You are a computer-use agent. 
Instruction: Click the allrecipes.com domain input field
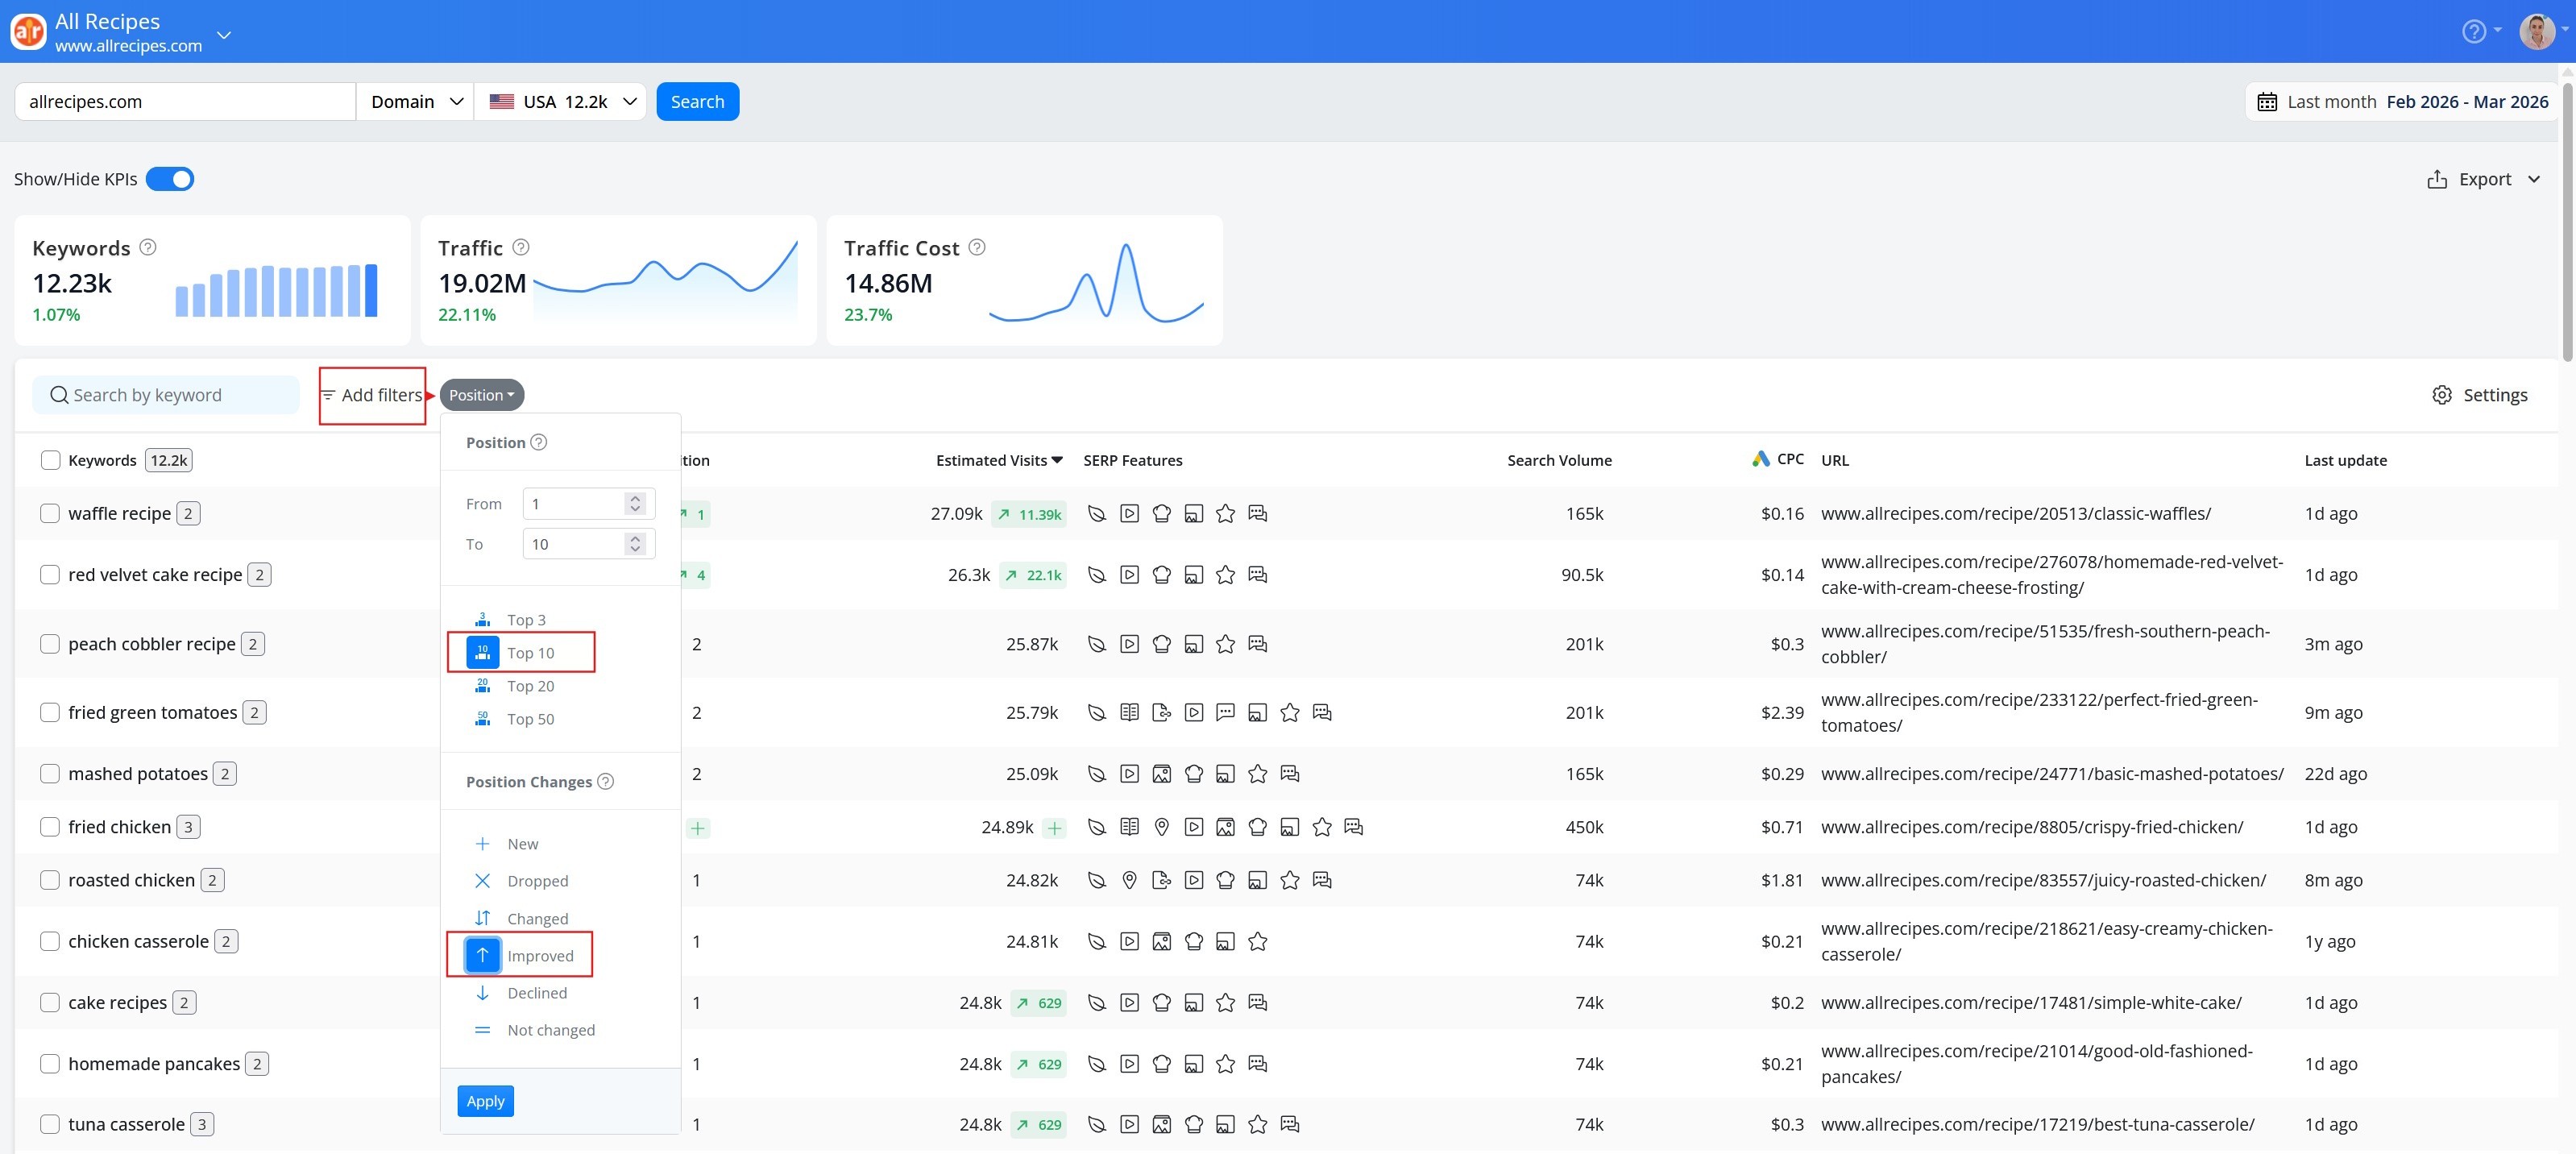(185, 102)
